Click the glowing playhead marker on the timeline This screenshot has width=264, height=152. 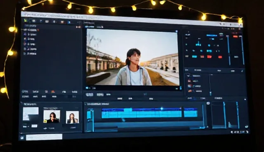162,109
